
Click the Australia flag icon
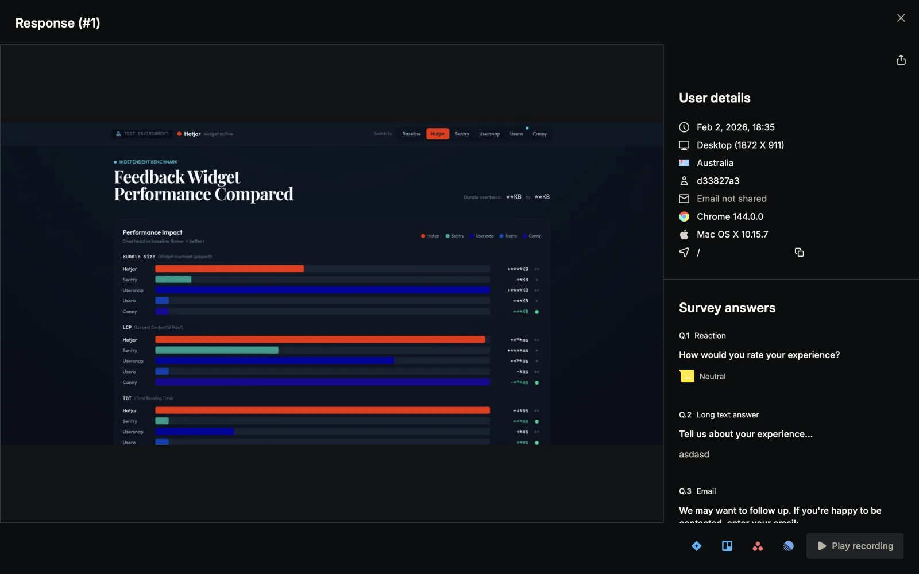(x=684, y=163)
